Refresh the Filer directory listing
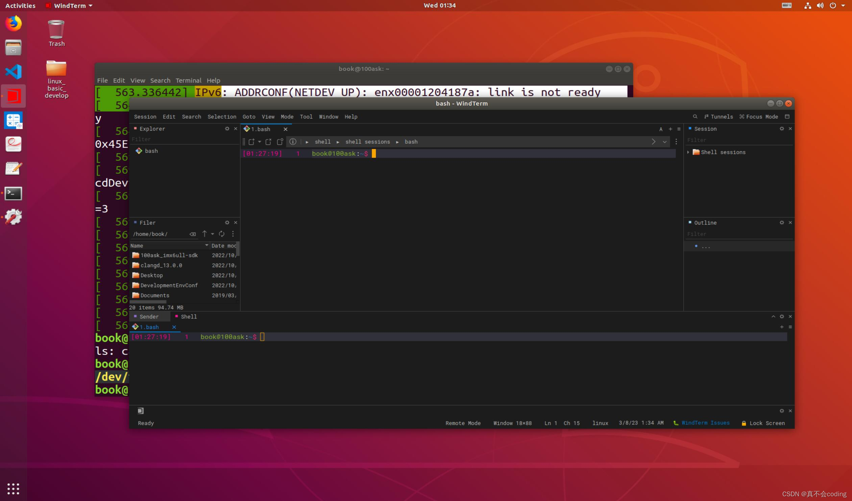This screenshot has width=852, height=501. (222, 234)
